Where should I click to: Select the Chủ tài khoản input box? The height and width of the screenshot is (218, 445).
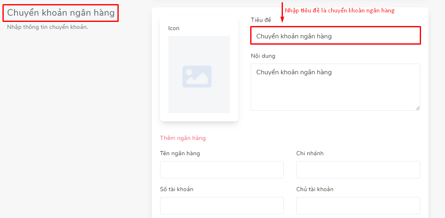tap(358, 206)
